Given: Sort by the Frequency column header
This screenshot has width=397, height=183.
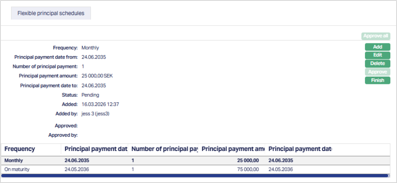Looking at the screenshot, I should (20, 149).
